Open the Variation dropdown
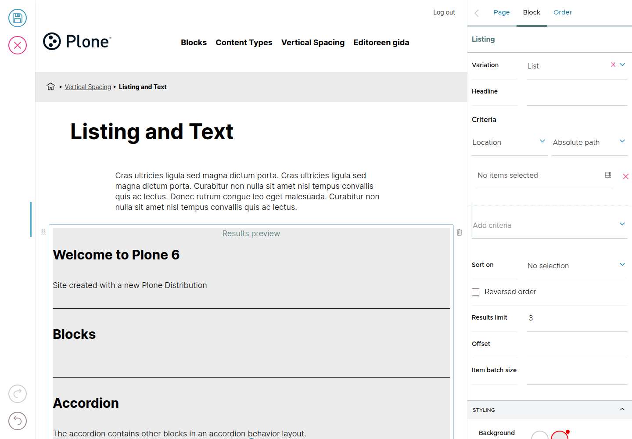Viewport: 632px width, 439px height. point(622,65)
